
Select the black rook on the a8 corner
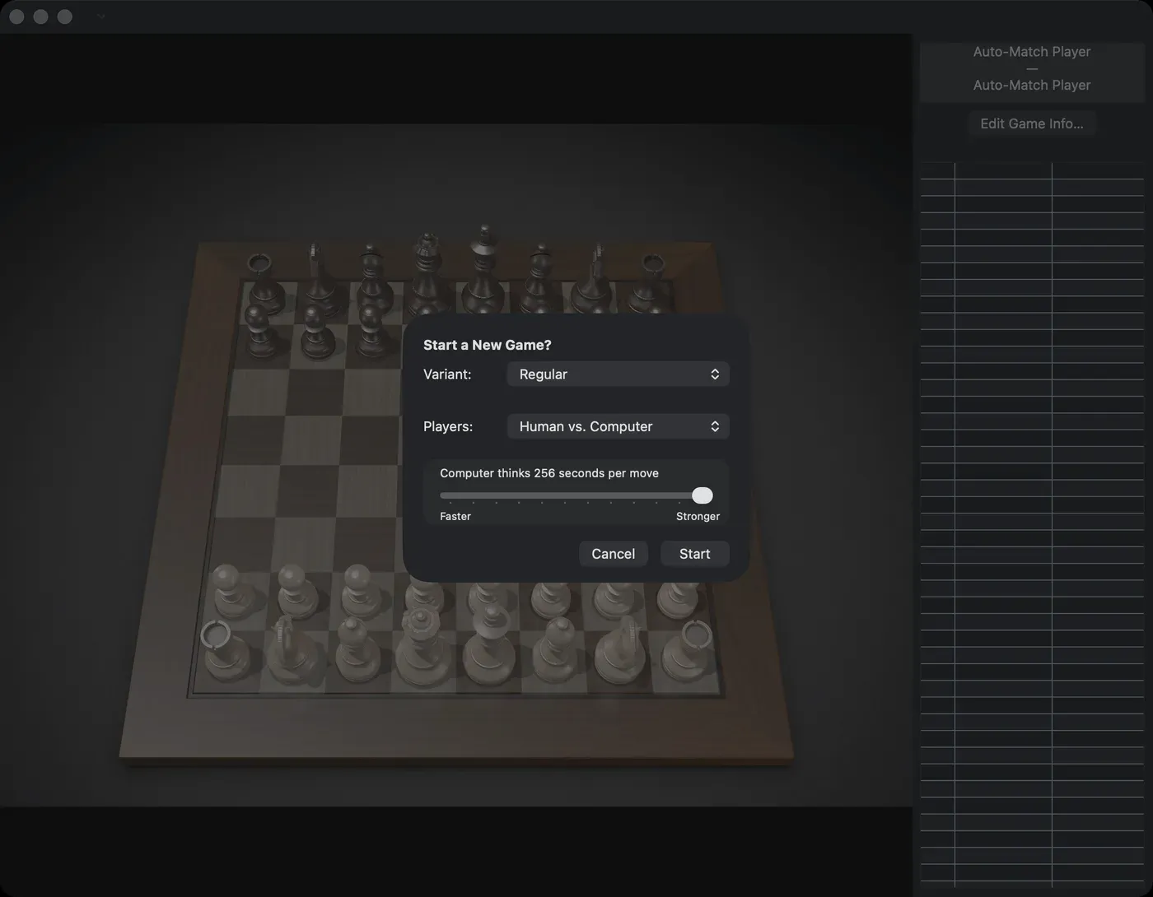[264, 284]
